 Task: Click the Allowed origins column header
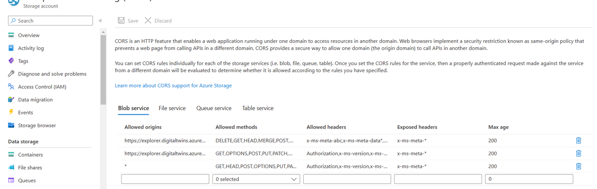143,127
